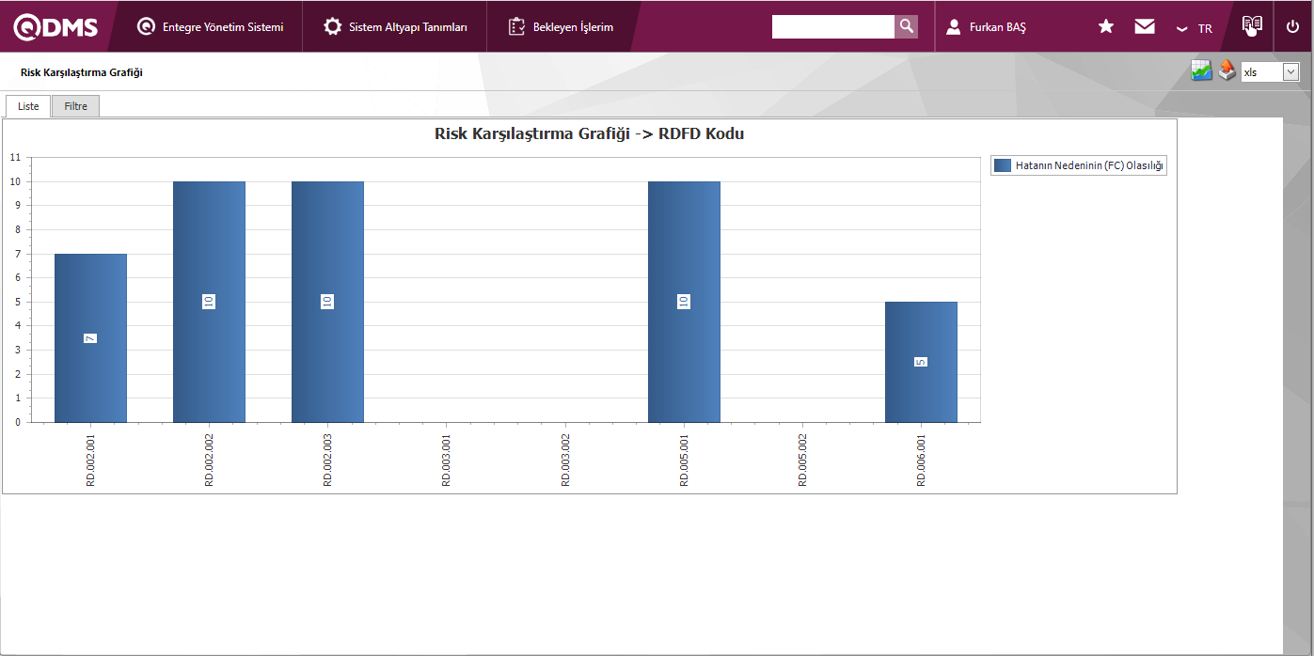Switch to the Filtre tab
Screen dimensions: 1314x656
[75, 106]
